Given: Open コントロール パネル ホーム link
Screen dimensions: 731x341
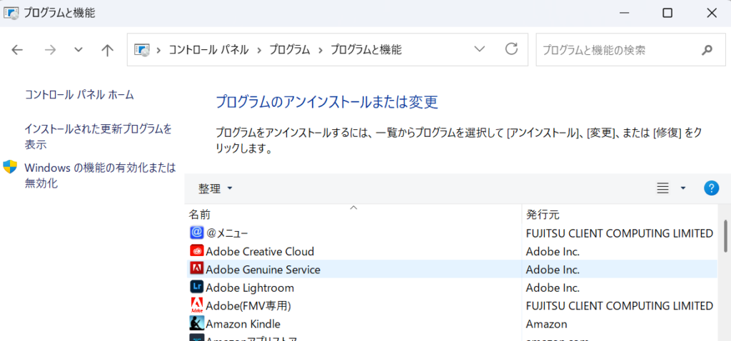Looking at the screenshot, I should [x=79, y=94].
